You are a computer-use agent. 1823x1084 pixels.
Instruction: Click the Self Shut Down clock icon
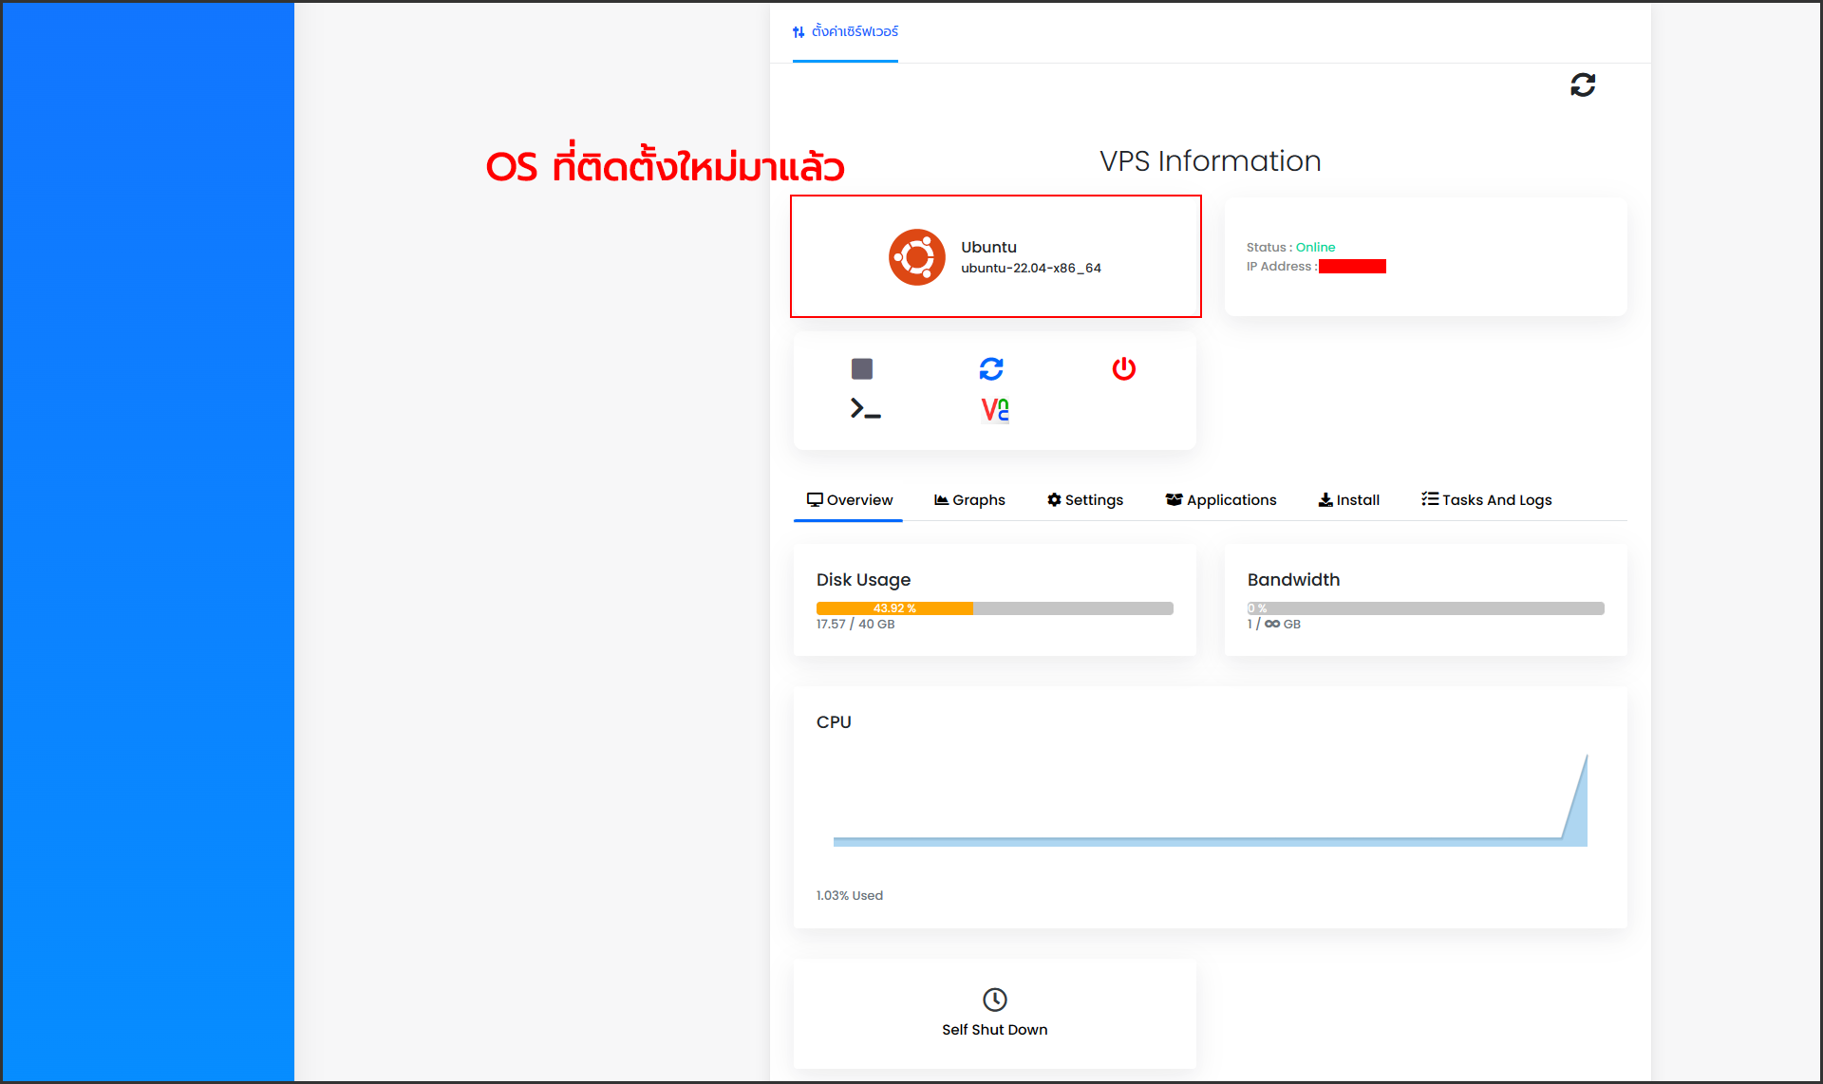994,999
